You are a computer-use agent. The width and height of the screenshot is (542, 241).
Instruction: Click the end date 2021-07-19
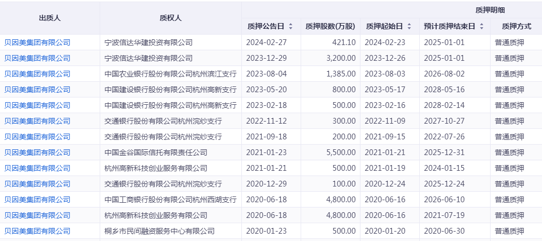pyautogui.click(x=444, y=215)
